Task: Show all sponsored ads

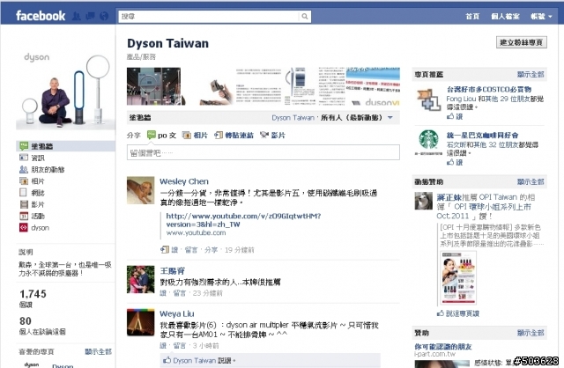Action: 531,333
